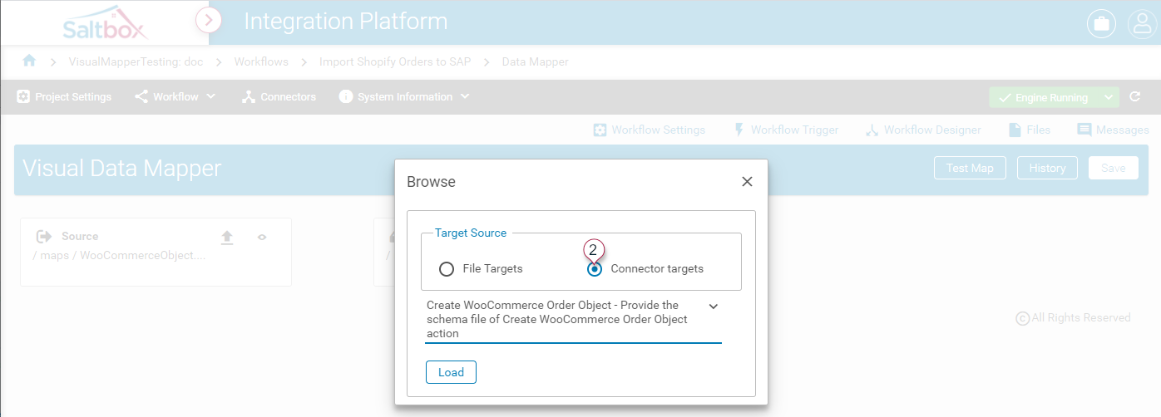Open the Workflow Designer tab

coord(923,130)
